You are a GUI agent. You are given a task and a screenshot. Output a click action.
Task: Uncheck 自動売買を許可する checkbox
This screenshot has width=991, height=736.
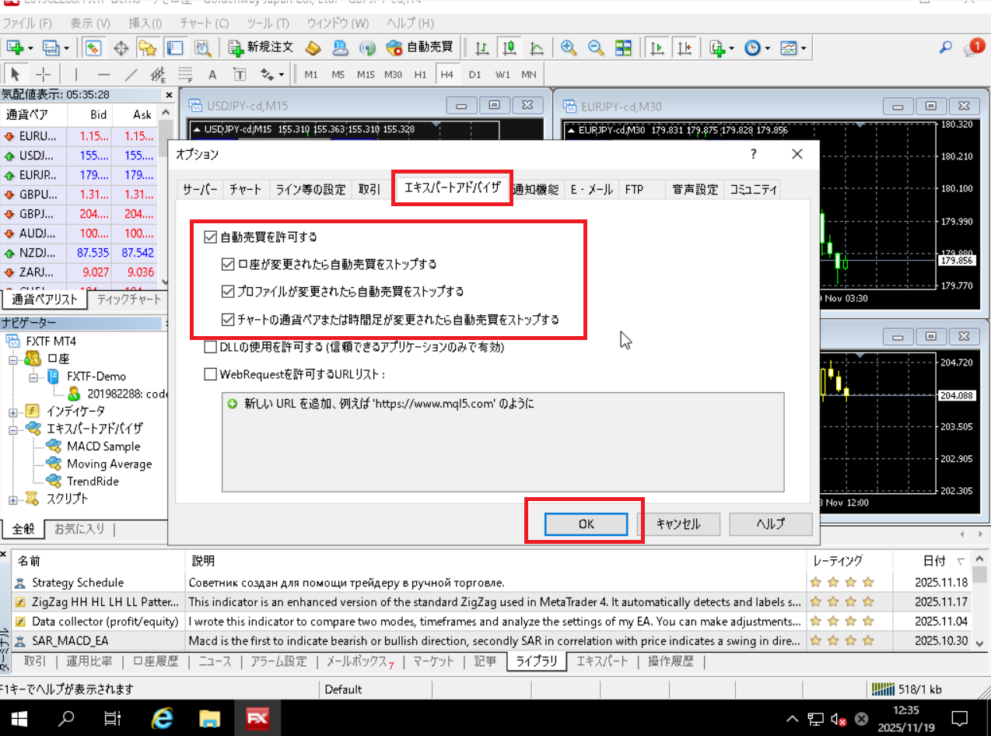[210, 237]
